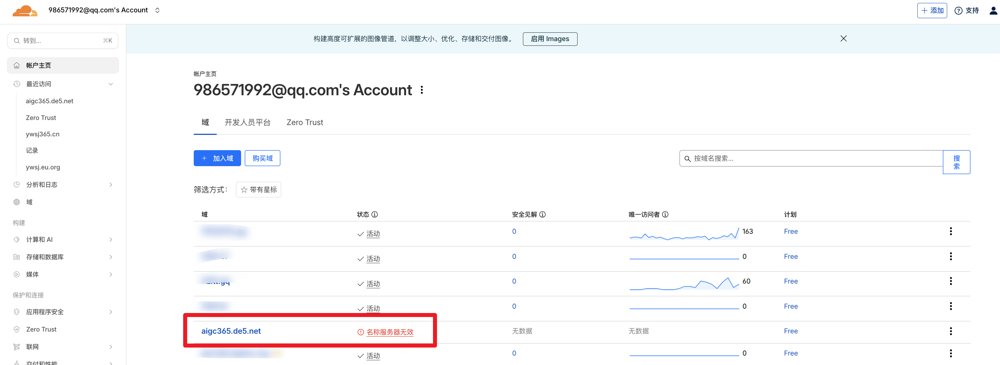The width and height of the screenshot is (1000, 365).
Task: Open the account switcher dropdown
Action: click(157, 11)
